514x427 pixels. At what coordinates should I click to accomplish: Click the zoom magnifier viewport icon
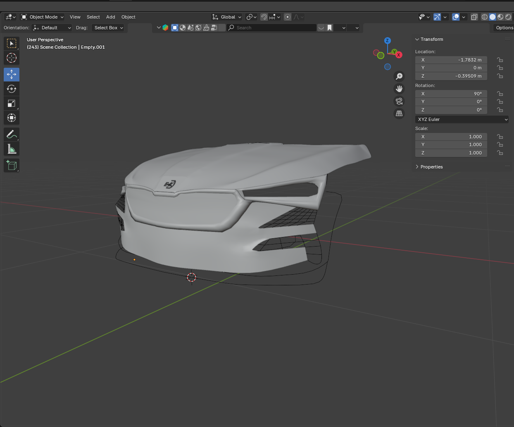pos(399,76)
